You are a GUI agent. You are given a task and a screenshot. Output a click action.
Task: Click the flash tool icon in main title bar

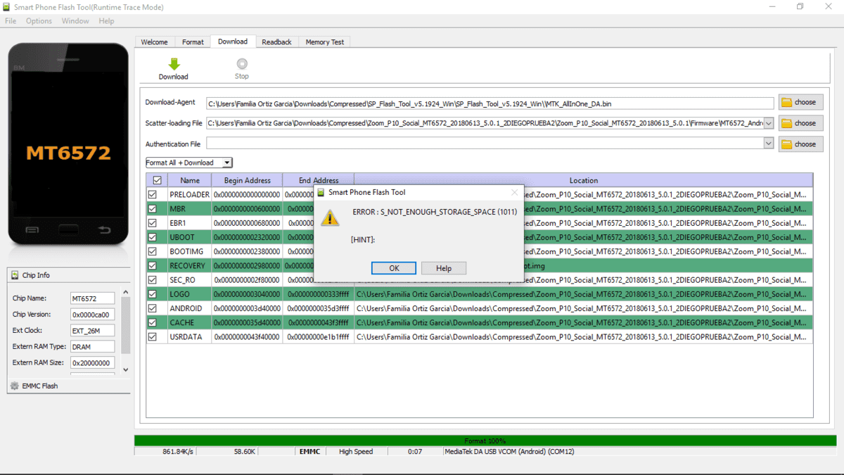pos(7,7)
